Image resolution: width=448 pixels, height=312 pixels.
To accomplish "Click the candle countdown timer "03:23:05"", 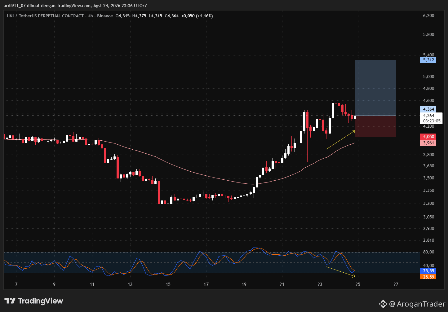I will pos(432,121).
